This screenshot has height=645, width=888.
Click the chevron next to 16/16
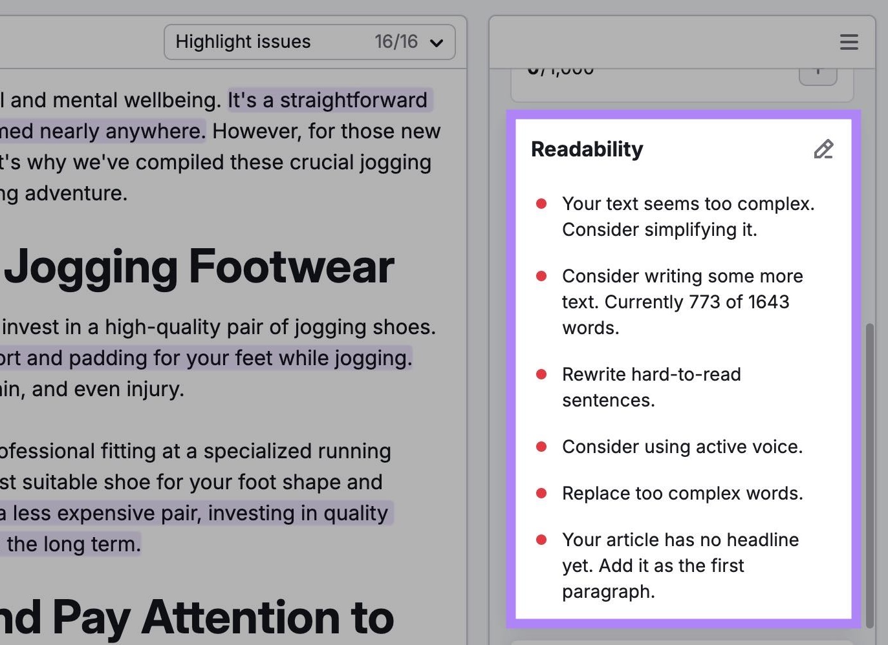pyautogui.click(x=437, y=42)
